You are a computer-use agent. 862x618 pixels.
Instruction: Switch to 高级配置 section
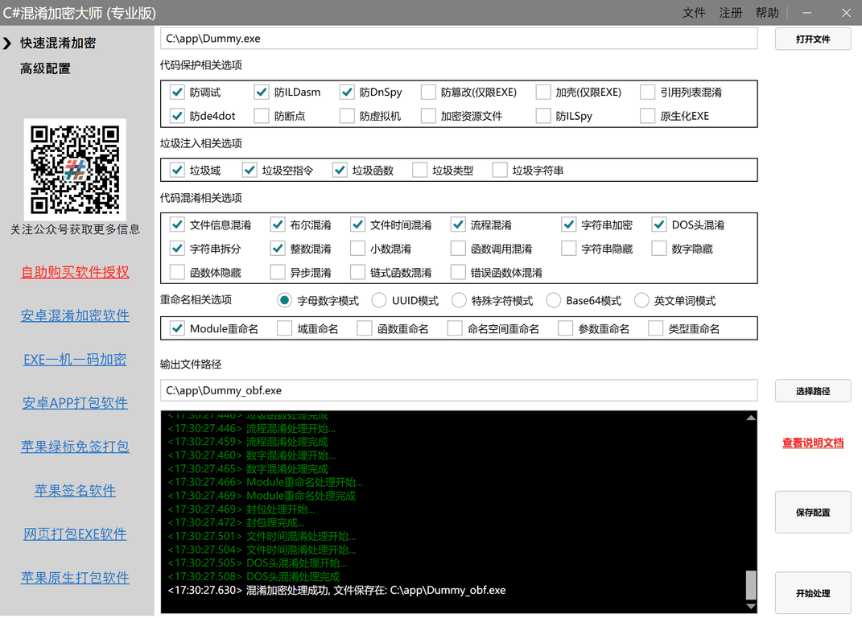click(45, 69)
